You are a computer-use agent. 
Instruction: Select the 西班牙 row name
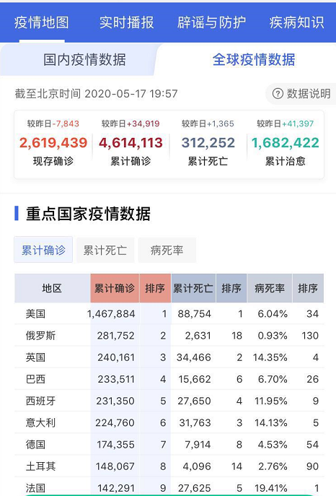pyautogui.click(x=40, y=401)
